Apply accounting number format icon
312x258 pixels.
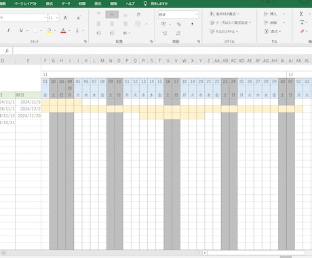click(164, 24)
